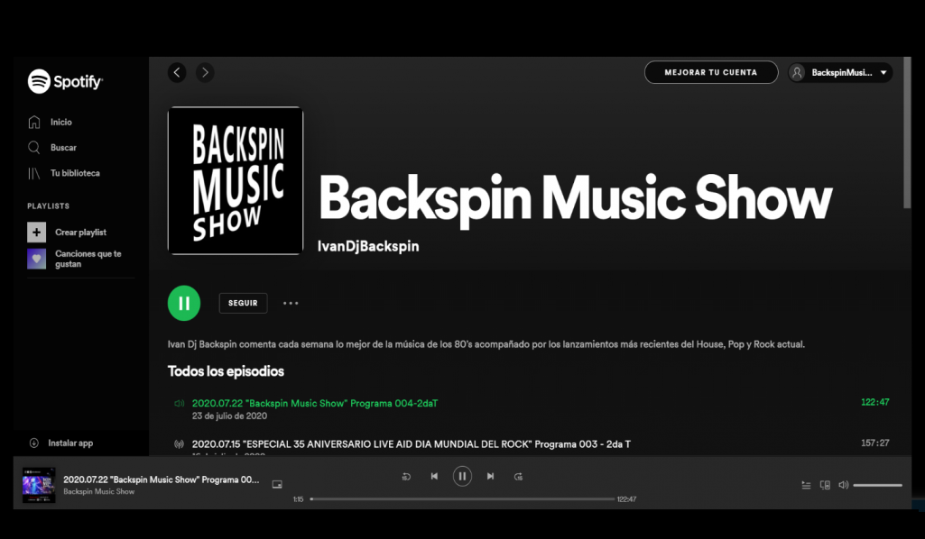Open Tu biblioteca in sidebar
Image resolution: width=925 pixels, height=539 pixels.
pos(64,173)
